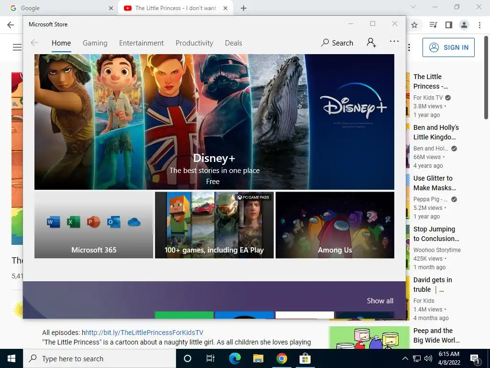The width and height of the screenshot is (490, 368).
Task: Switch to the Entertainment tab
Action: (x=141, y=43)
